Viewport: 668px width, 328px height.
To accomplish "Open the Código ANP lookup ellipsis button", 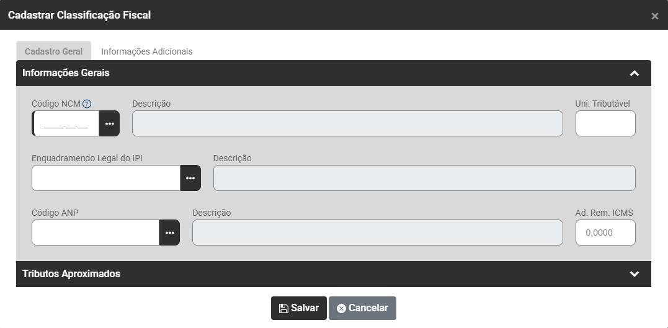I will tap(169, 233).
